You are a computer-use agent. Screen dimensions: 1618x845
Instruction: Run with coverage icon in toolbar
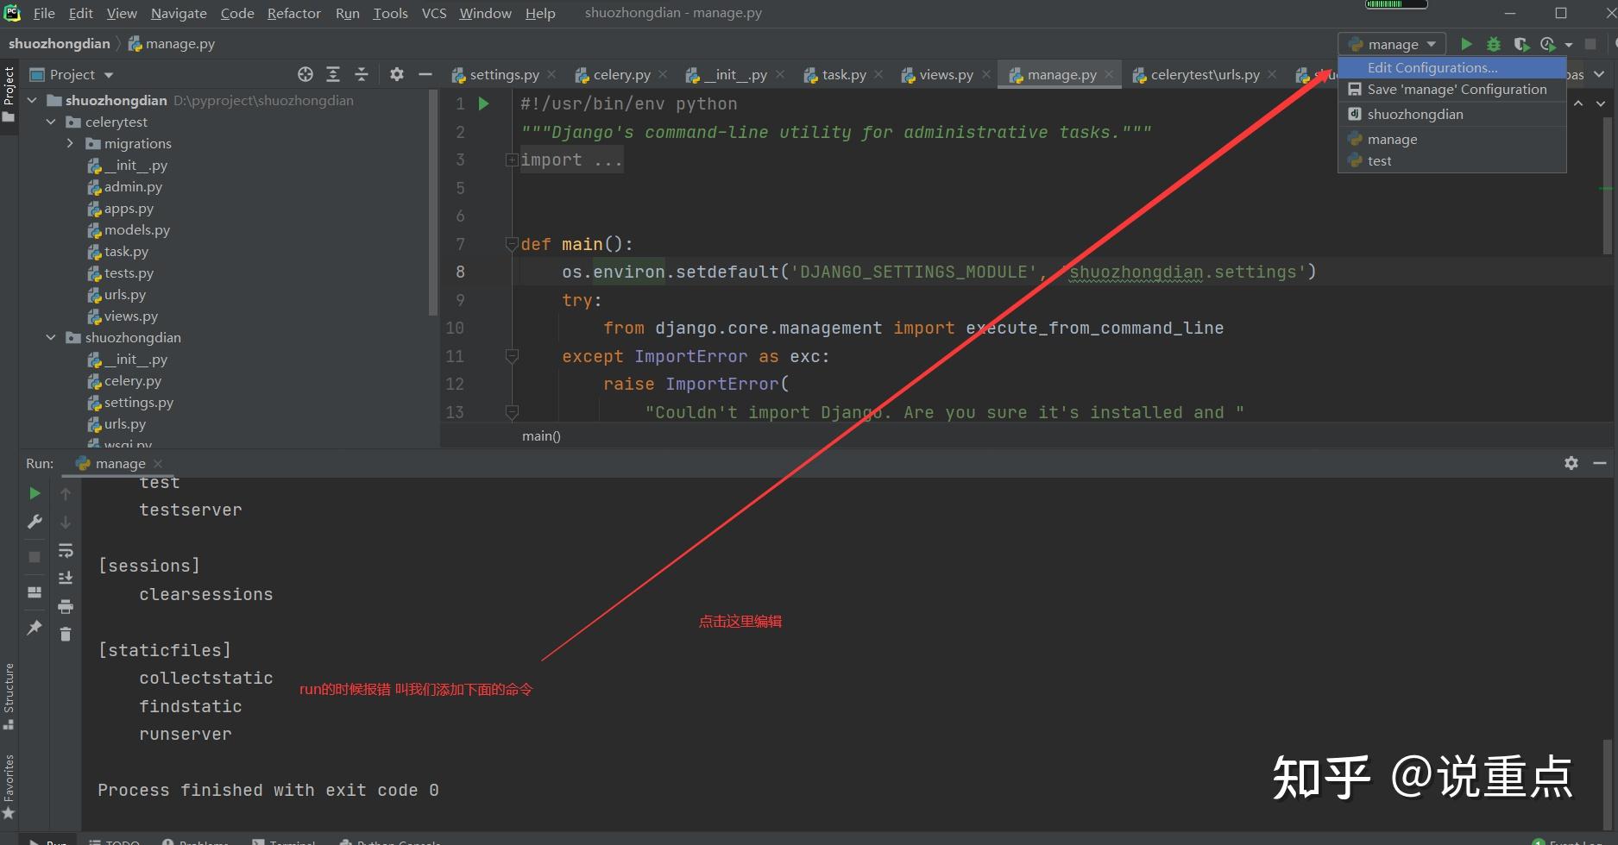(1521, 44)
